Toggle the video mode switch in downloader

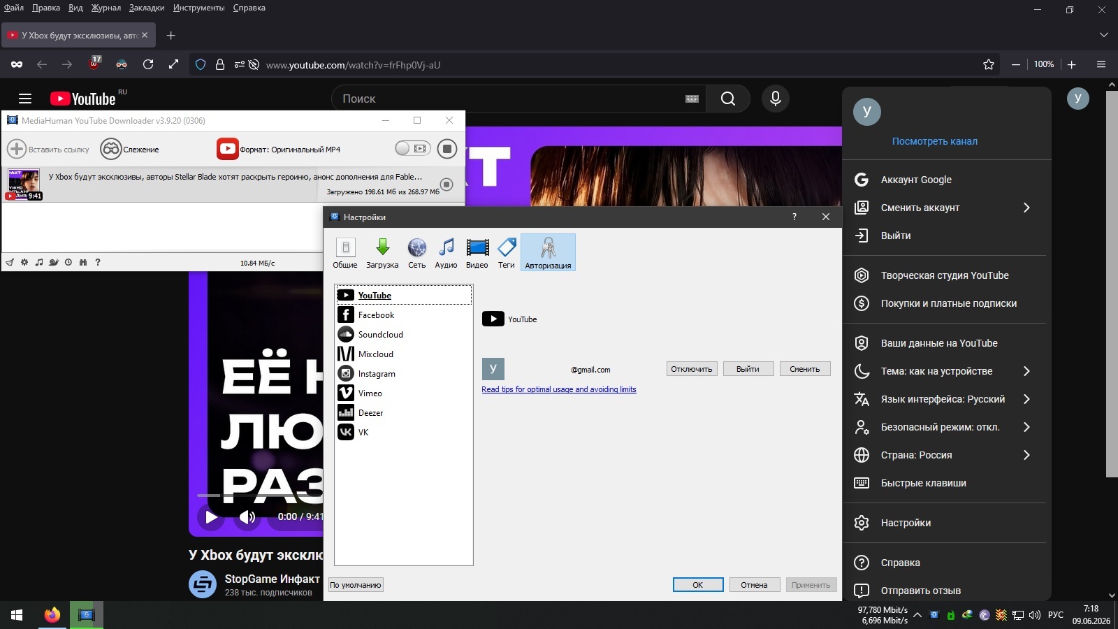point(412,148)
